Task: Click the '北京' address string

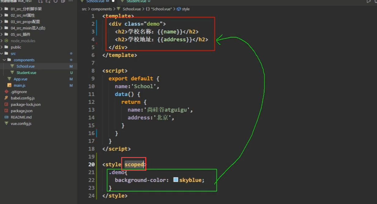Action: (162, 118)
